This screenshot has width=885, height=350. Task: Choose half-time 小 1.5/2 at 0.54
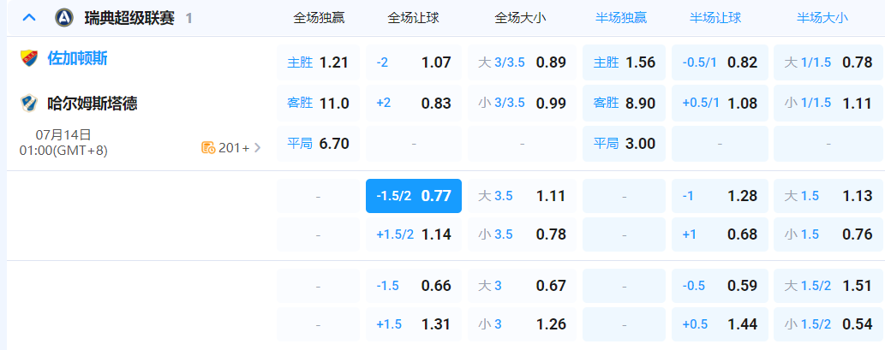tap(828, 324)
